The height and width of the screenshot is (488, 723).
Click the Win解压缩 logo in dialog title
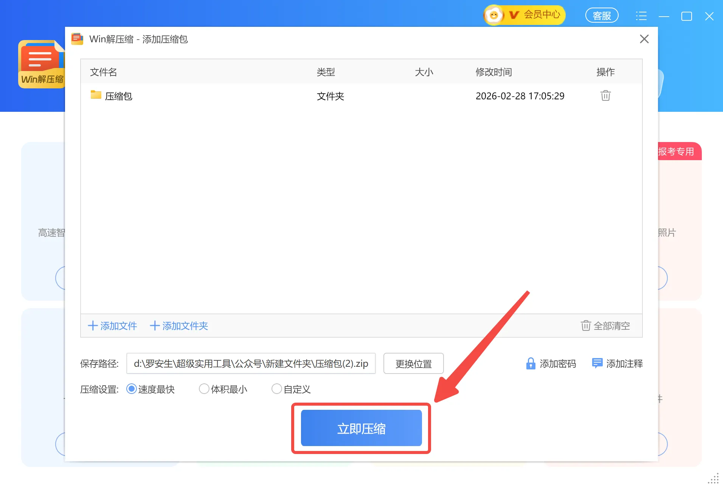click(x=77, y=39)
